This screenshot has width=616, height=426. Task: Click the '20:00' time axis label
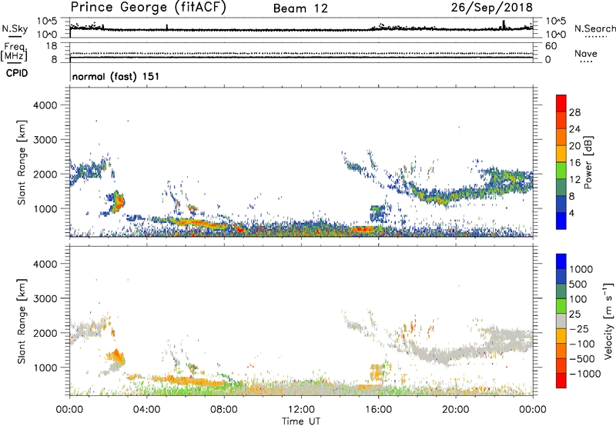click(x=455, y=410)
